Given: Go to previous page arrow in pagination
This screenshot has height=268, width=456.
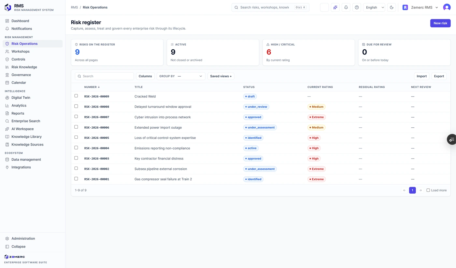Looking at the screenshot, I should [404, 190].
